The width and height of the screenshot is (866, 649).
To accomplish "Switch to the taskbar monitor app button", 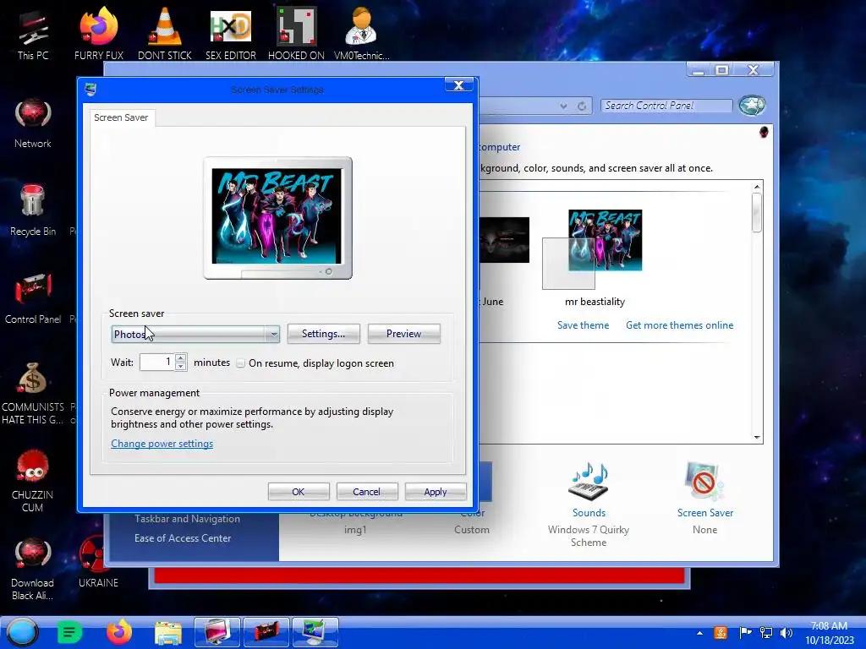I will [x=217, y=632].
